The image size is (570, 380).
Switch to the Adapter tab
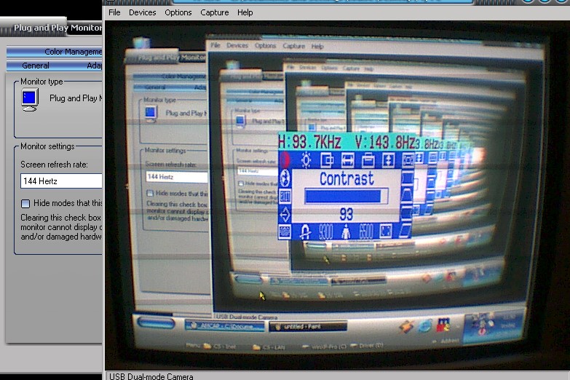(x=94, y=66)
